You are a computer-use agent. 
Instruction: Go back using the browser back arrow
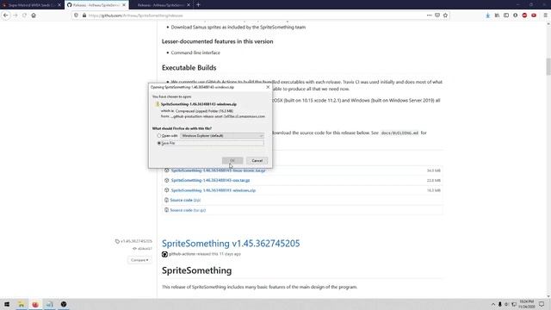point(6,15)
